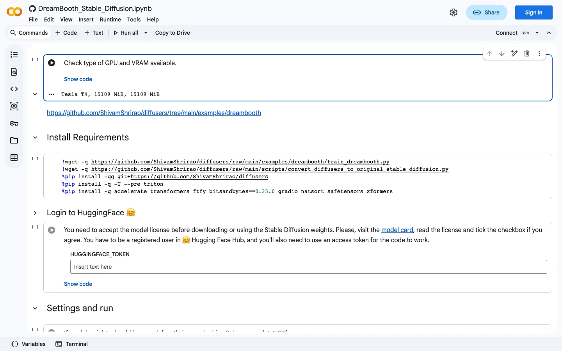Click the Install Requirements heading
This screenshot has height=351, width=562.
point(88,137)
